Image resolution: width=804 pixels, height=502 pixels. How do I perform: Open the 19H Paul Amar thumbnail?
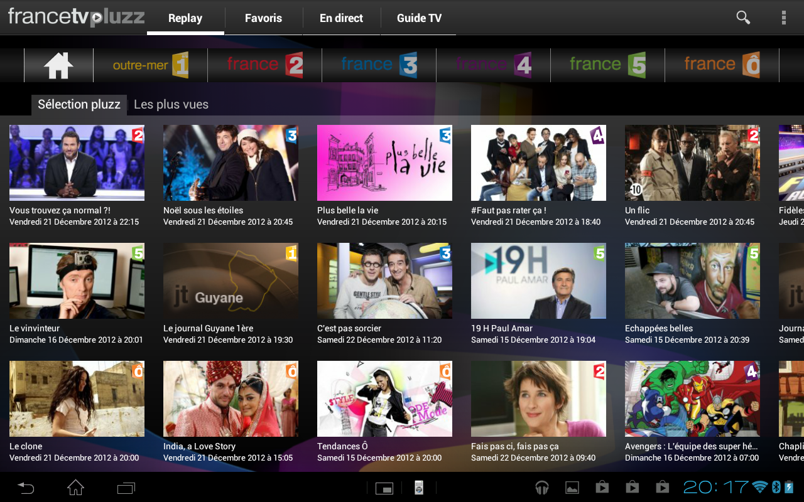point(538,281)
